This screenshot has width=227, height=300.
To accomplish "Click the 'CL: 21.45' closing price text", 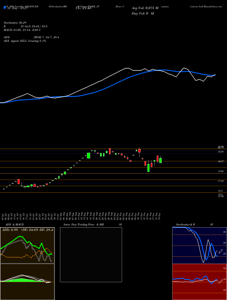I will (x=84, y=8).
